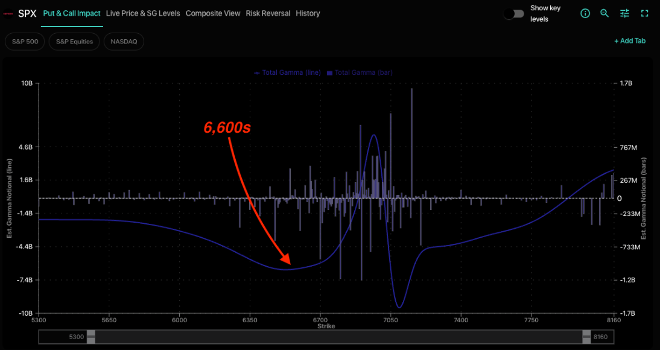Select the Put & Call Impact tab
Viewport: 660px width, 350px height.
tap(72, 13)
